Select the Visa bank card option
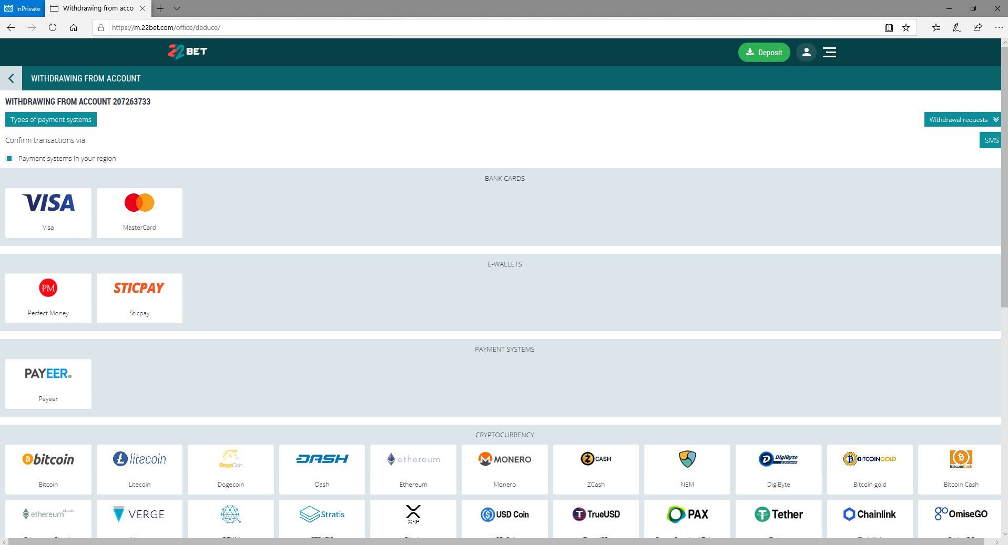The width and height of the screenshot is (1008, 545). (x=48, y=213)
